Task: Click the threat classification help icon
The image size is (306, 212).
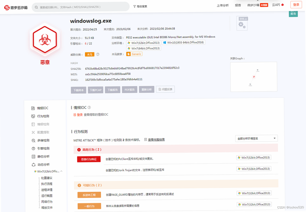Action: coord(98,55)
